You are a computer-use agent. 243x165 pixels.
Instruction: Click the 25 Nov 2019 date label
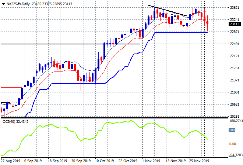[x=199, y=161]
